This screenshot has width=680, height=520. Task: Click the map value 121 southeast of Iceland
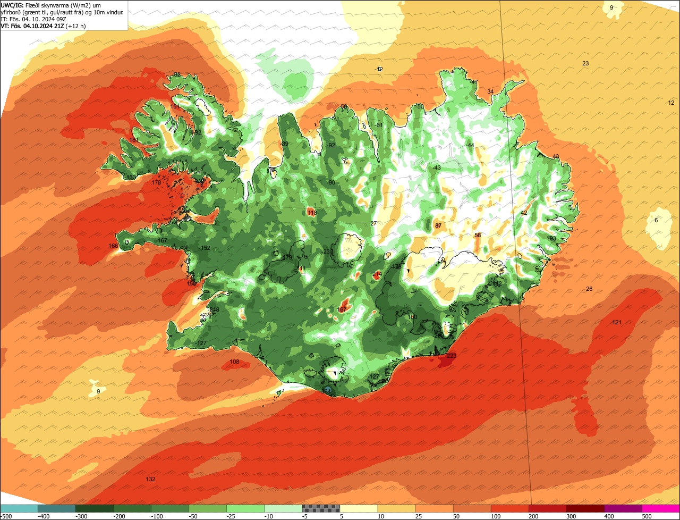[x=617, y=322]
